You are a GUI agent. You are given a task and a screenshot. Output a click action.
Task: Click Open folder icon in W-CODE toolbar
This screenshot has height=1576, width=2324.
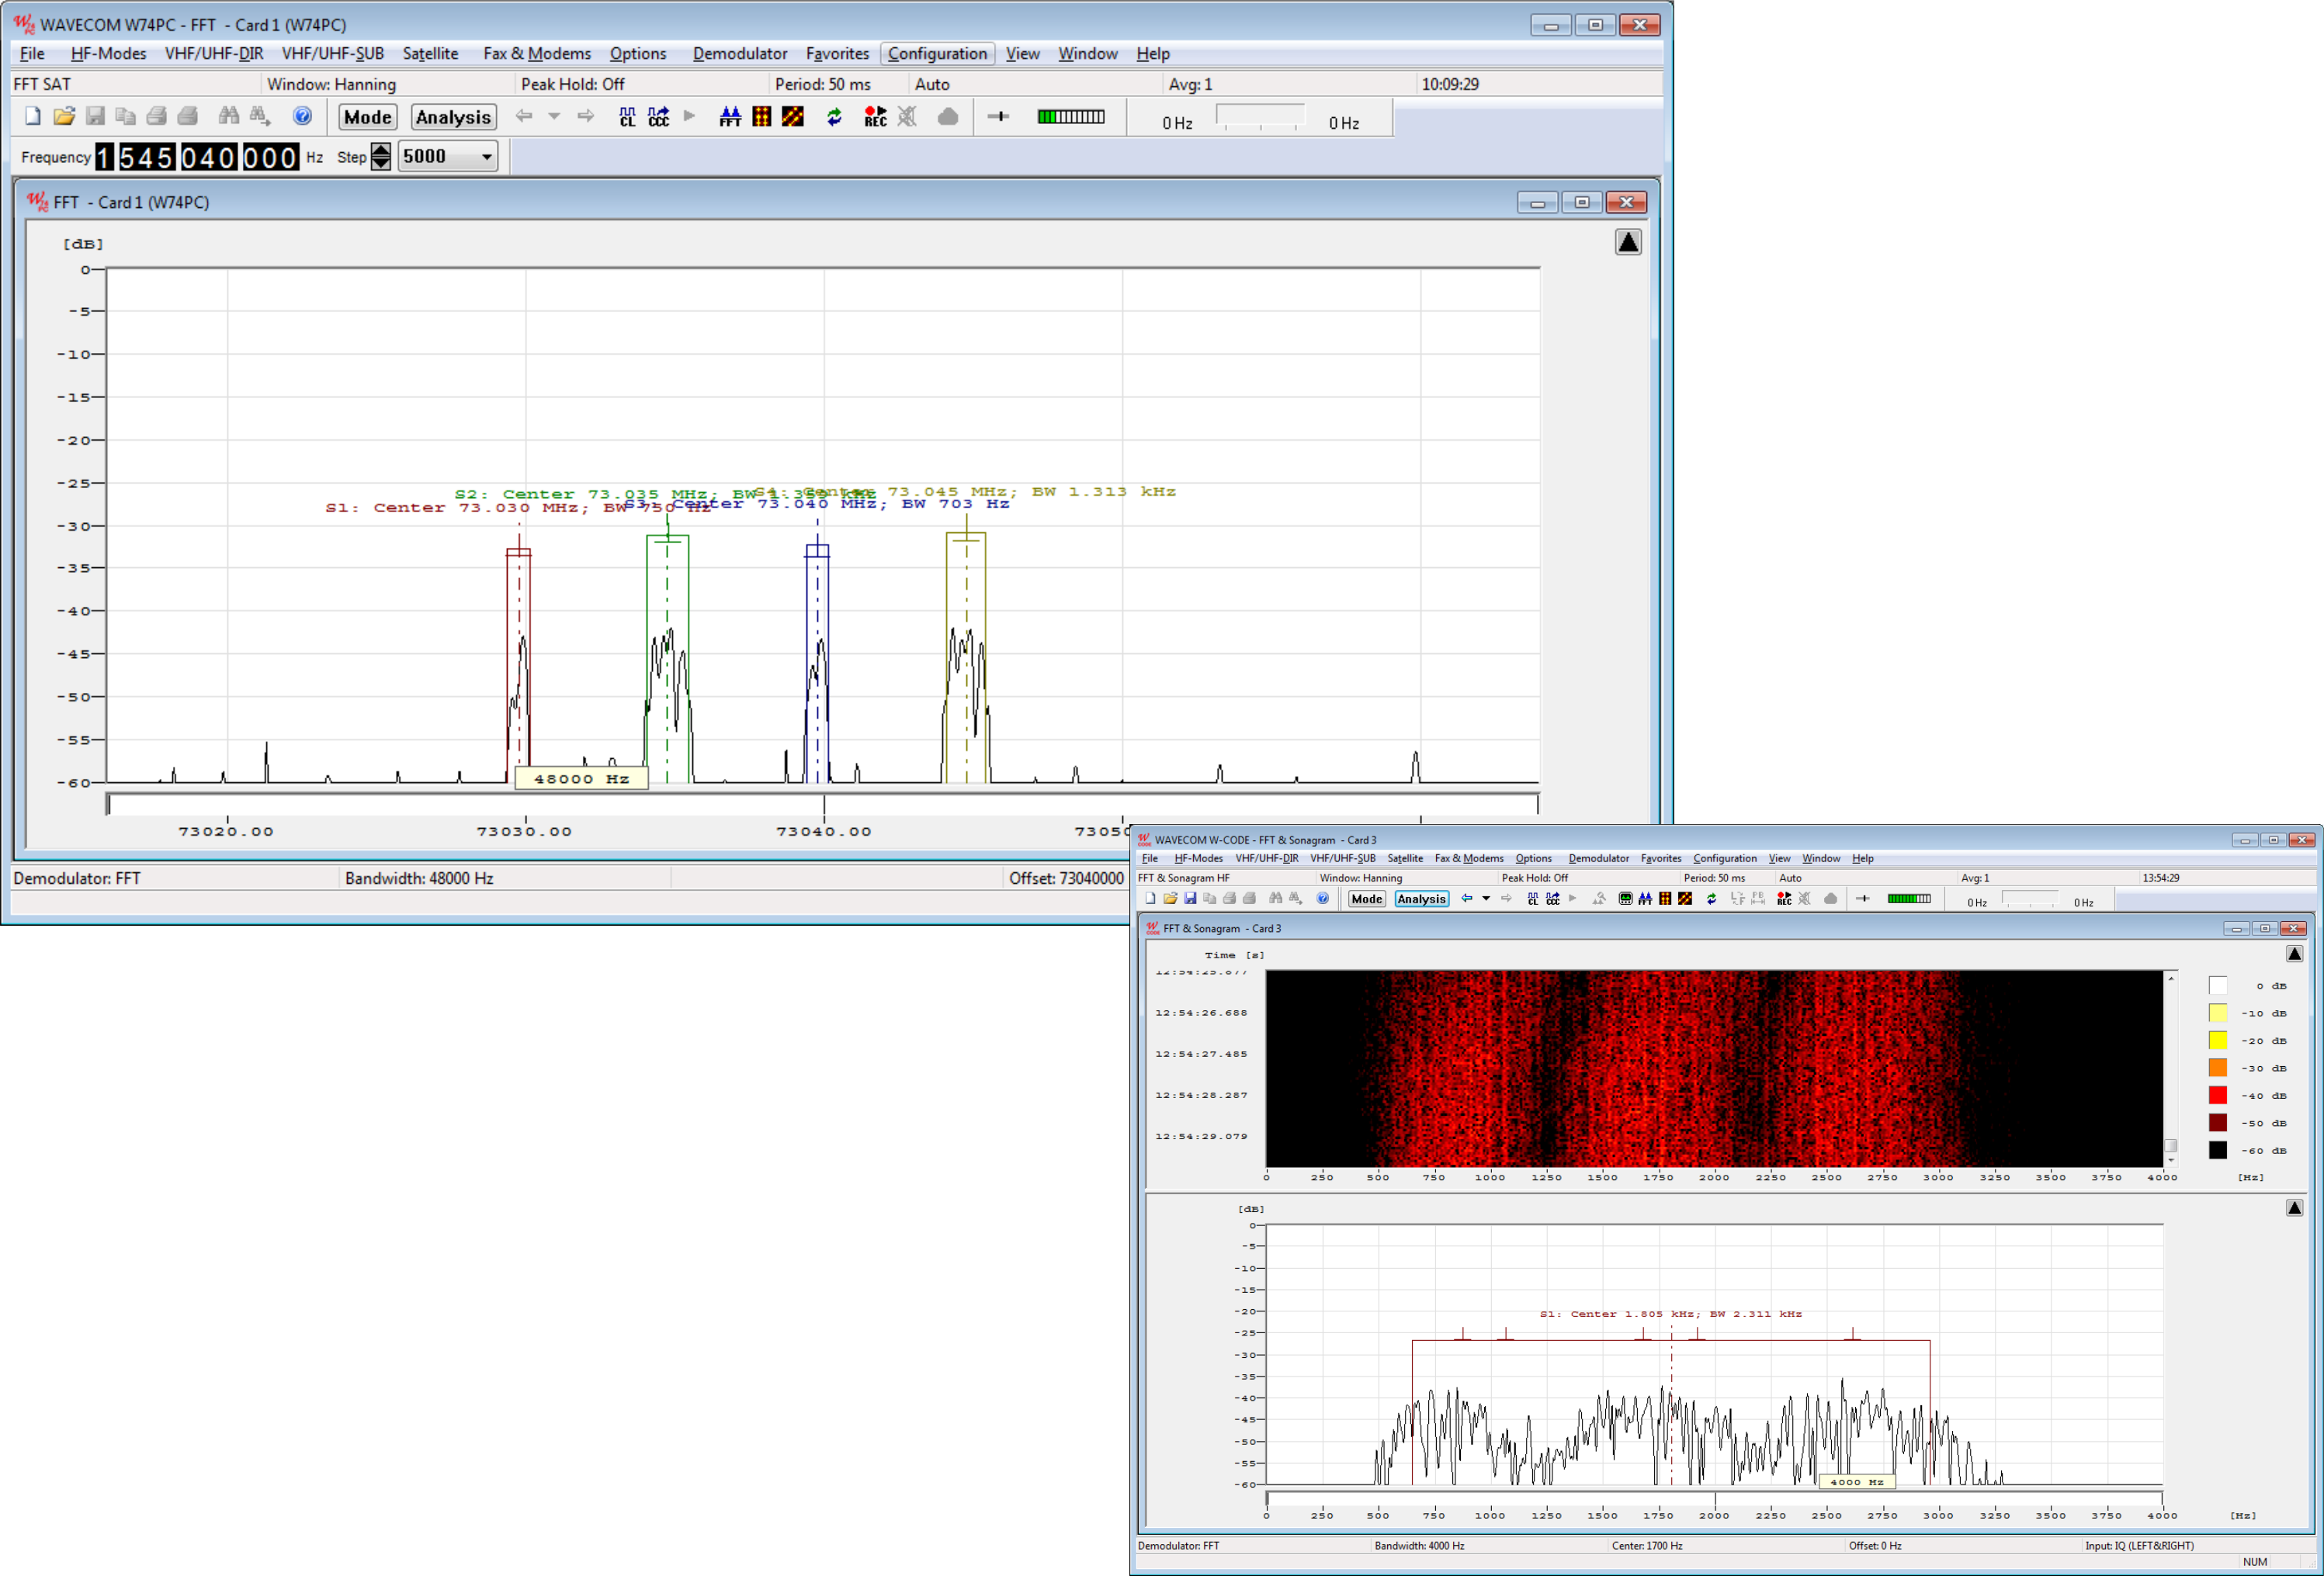pos(1170,899)
